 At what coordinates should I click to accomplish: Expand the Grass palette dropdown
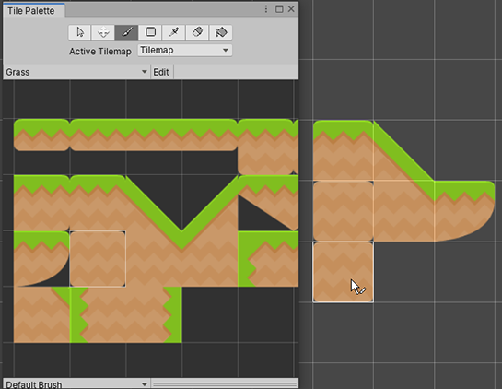pos(76,72)
